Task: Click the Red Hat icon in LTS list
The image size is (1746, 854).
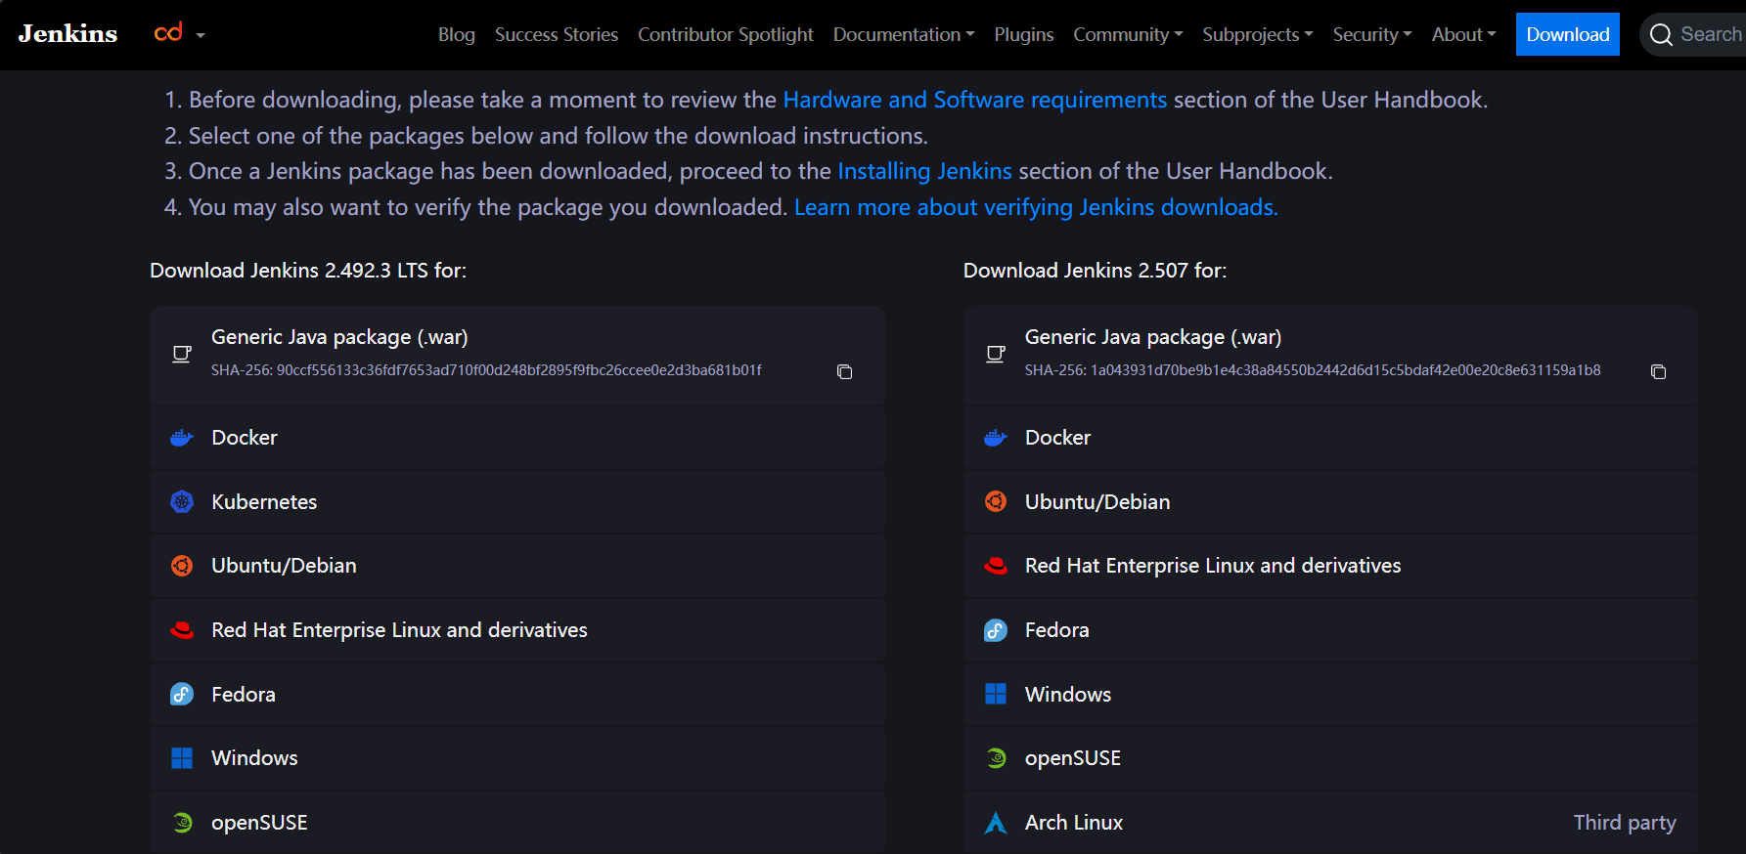Action: click(182, 630)
